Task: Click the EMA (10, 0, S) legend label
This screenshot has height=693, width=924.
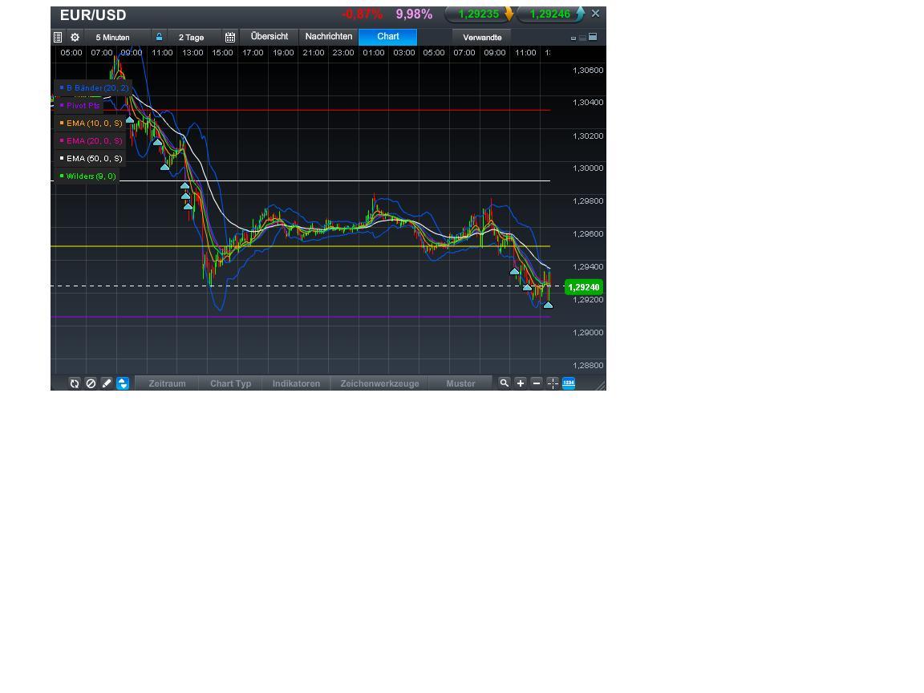Action: tap(95, 124)
